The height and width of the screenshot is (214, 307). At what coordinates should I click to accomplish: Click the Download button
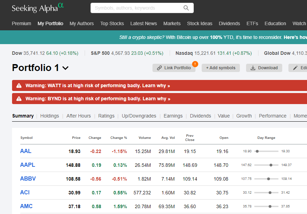tap(264, 68)
